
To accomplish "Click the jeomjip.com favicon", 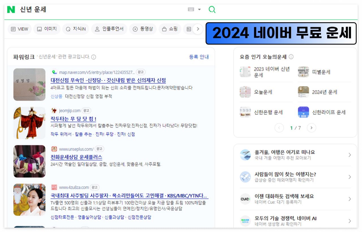I will point(54,110).
